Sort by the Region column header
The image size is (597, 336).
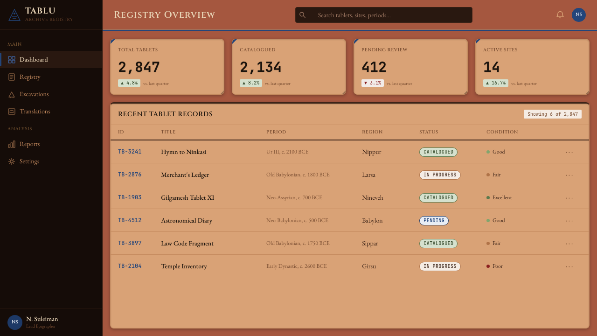(372, 132)
